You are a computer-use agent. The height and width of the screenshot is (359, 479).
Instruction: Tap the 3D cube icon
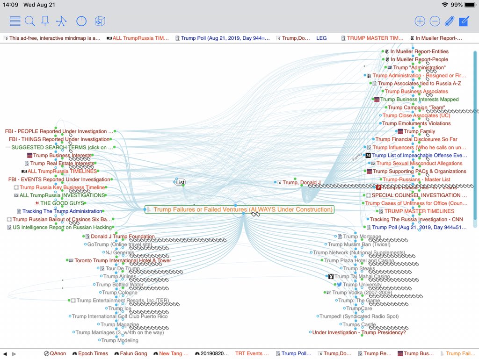click(100, 21)
